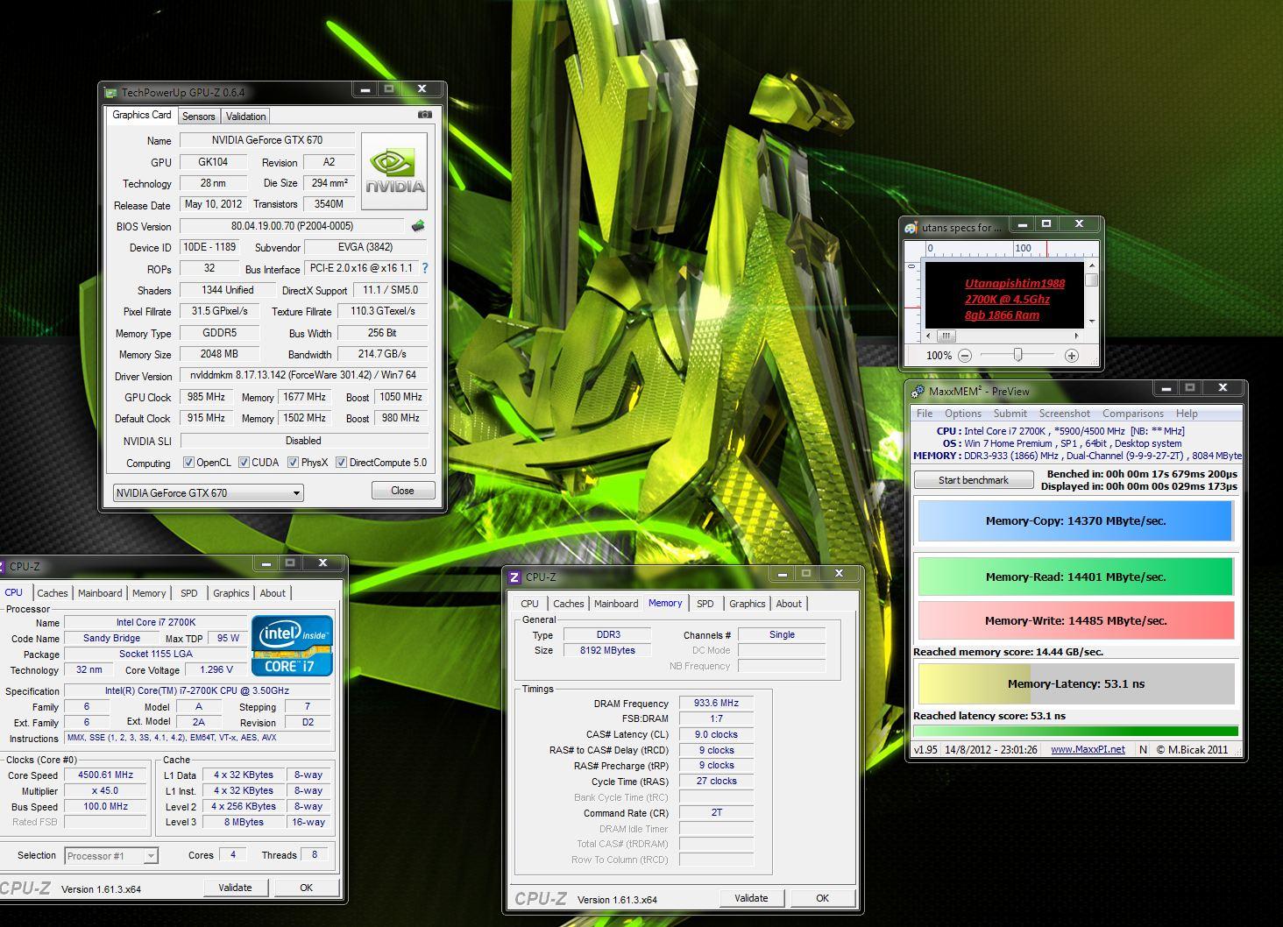Click the GPU-Z screenshot camera icon
The width and height of the screenshot is (1283, 927).
[x=425, y=115]
